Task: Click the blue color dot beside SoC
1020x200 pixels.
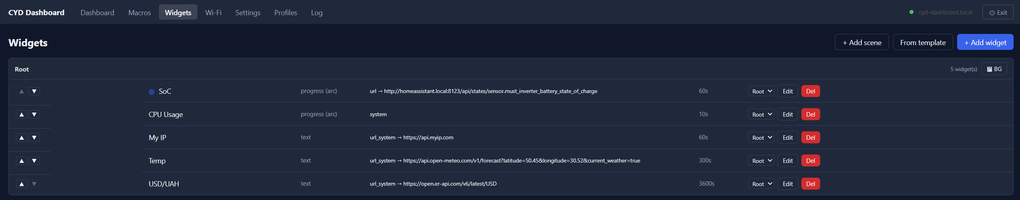Action: point(152,92)
